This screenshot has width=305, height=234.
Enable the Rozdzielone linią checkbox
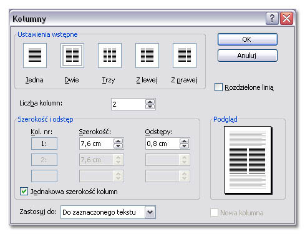coord(218,87)
